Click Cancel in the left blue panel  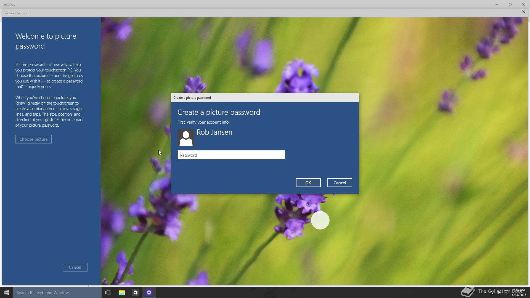point(75,267)
